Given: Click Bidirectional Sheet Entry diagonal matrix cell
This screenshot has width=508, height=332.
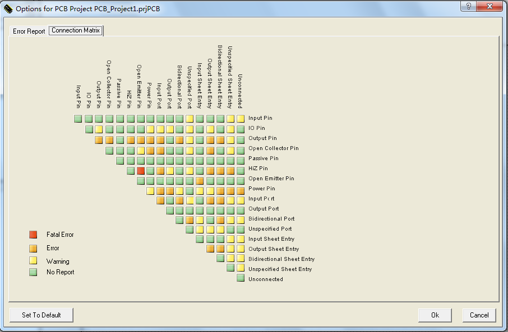Looking at the screenshot, I should click(220, 258).
